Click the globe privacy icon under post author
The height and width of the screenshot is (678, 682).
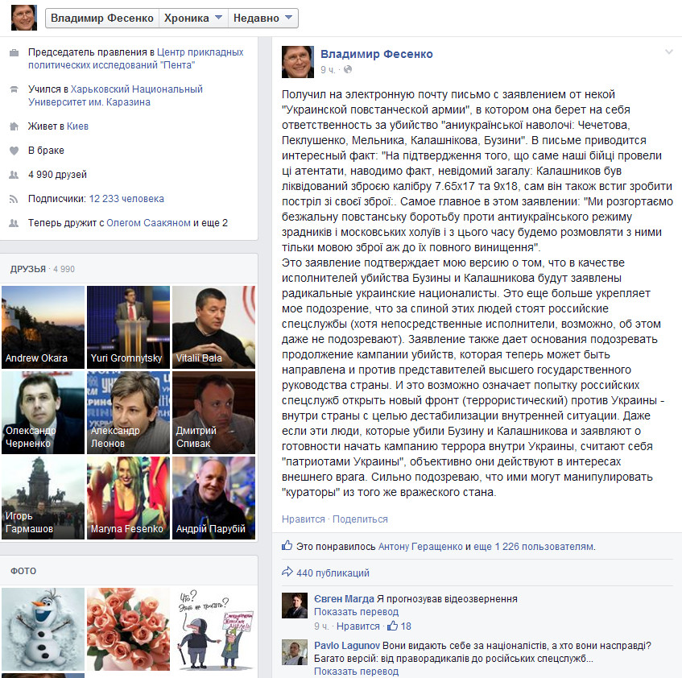(x=348, y=69)
